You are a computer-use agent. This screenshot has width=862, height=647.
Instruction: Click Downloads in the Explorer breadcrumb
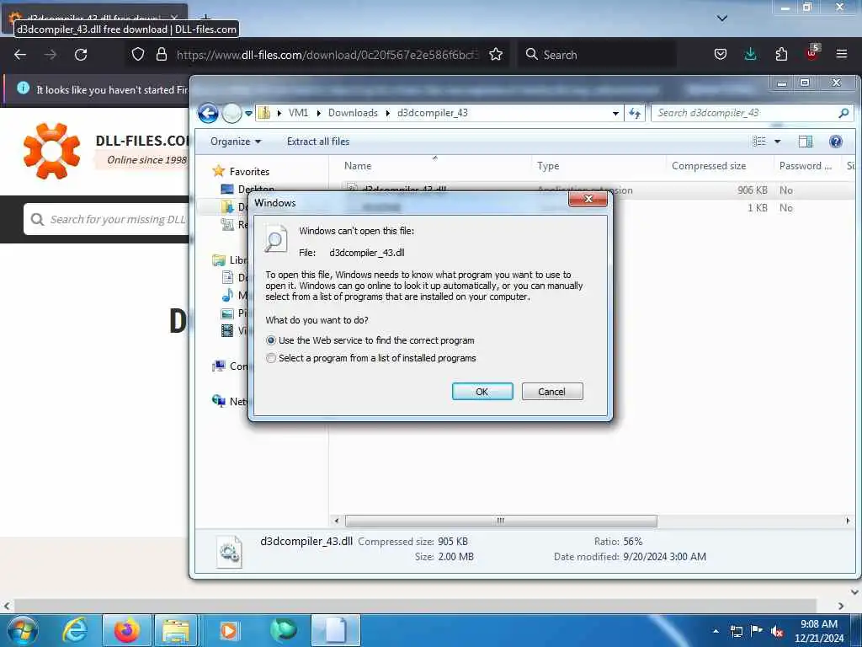click(353, 113)
